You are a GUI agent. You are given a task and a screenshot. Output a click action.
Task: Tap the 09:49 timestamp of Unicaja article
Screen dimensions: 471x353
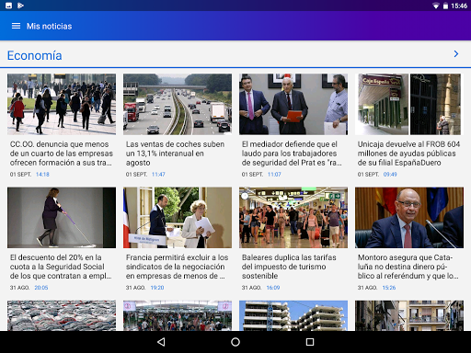[390, 175]
